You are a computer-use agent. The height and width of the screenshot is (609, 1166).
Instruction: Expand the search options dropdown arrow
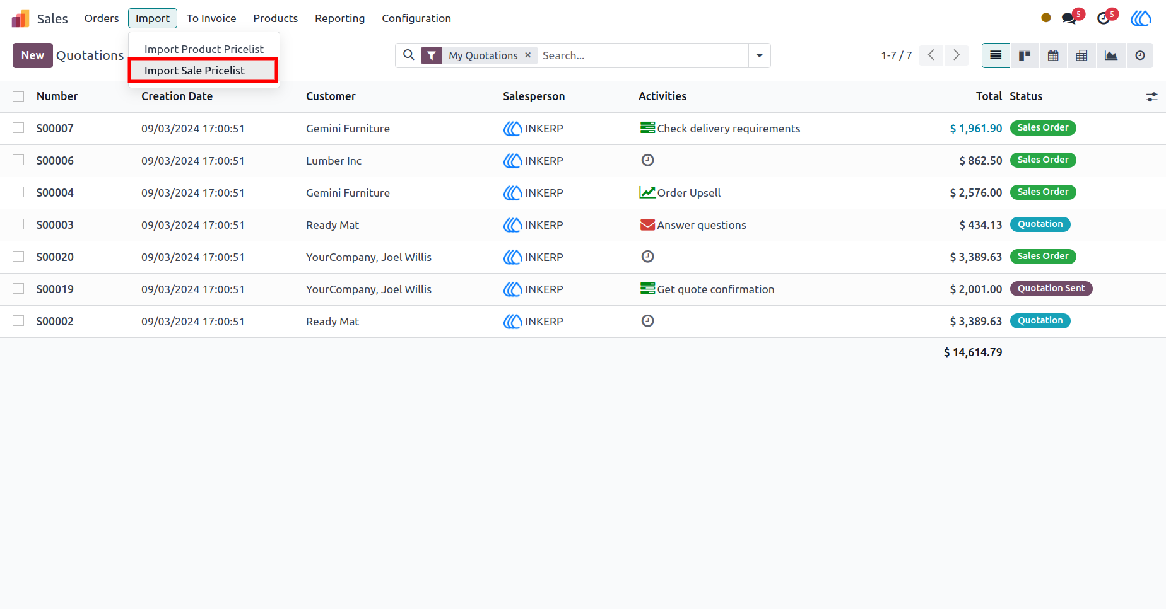click(759, 55)
